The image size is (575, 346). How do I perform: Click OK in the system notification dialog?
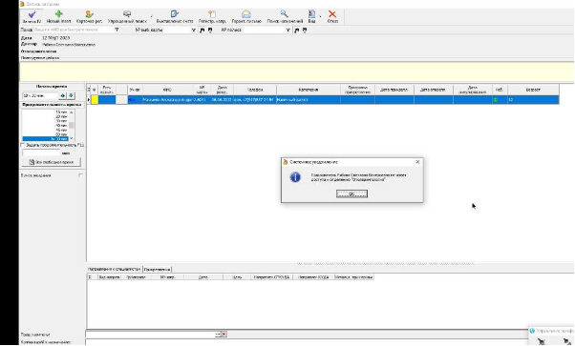(351, 193)
